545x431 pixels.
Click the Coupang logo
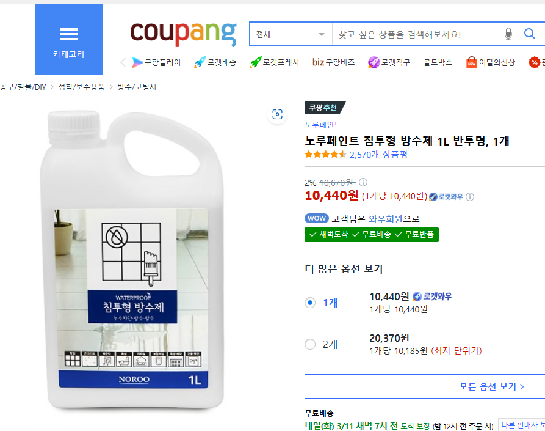click(x=182, y=33)
